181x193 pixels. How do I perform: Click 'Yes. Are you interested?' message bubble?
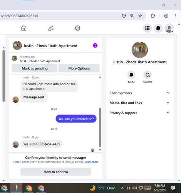click(x=76, y=119)
